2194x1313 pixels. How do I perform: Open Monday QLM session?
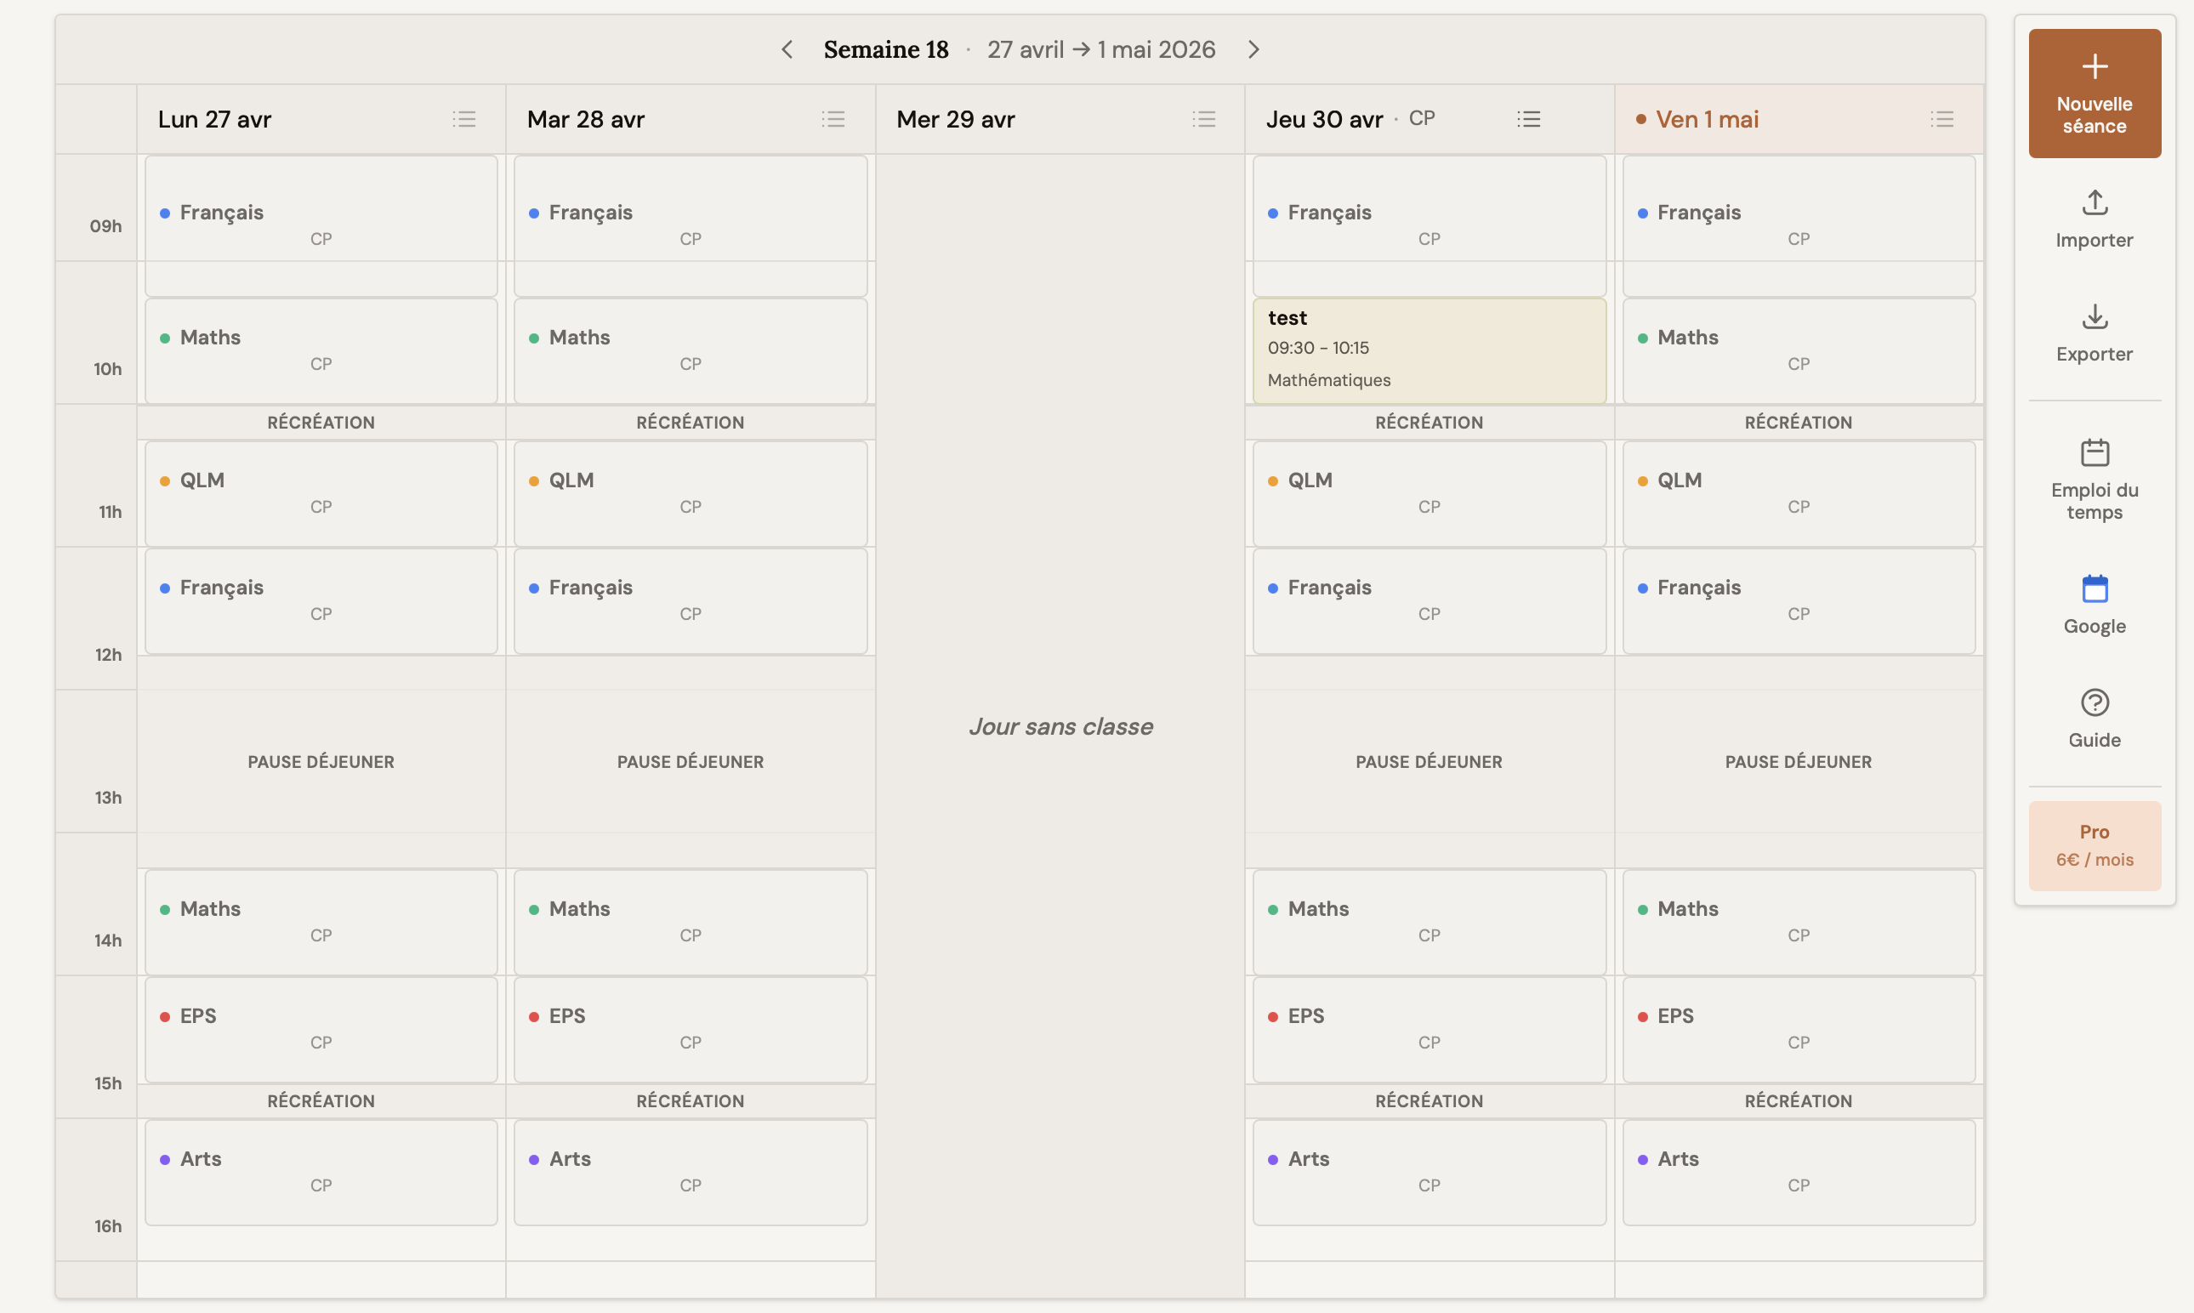tap(321, 494)
